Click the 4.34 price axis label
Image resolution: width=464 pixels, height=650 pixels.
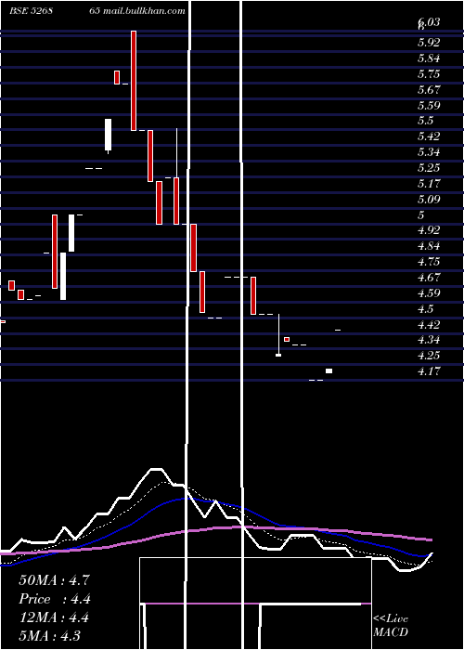(x=429, y=340)
